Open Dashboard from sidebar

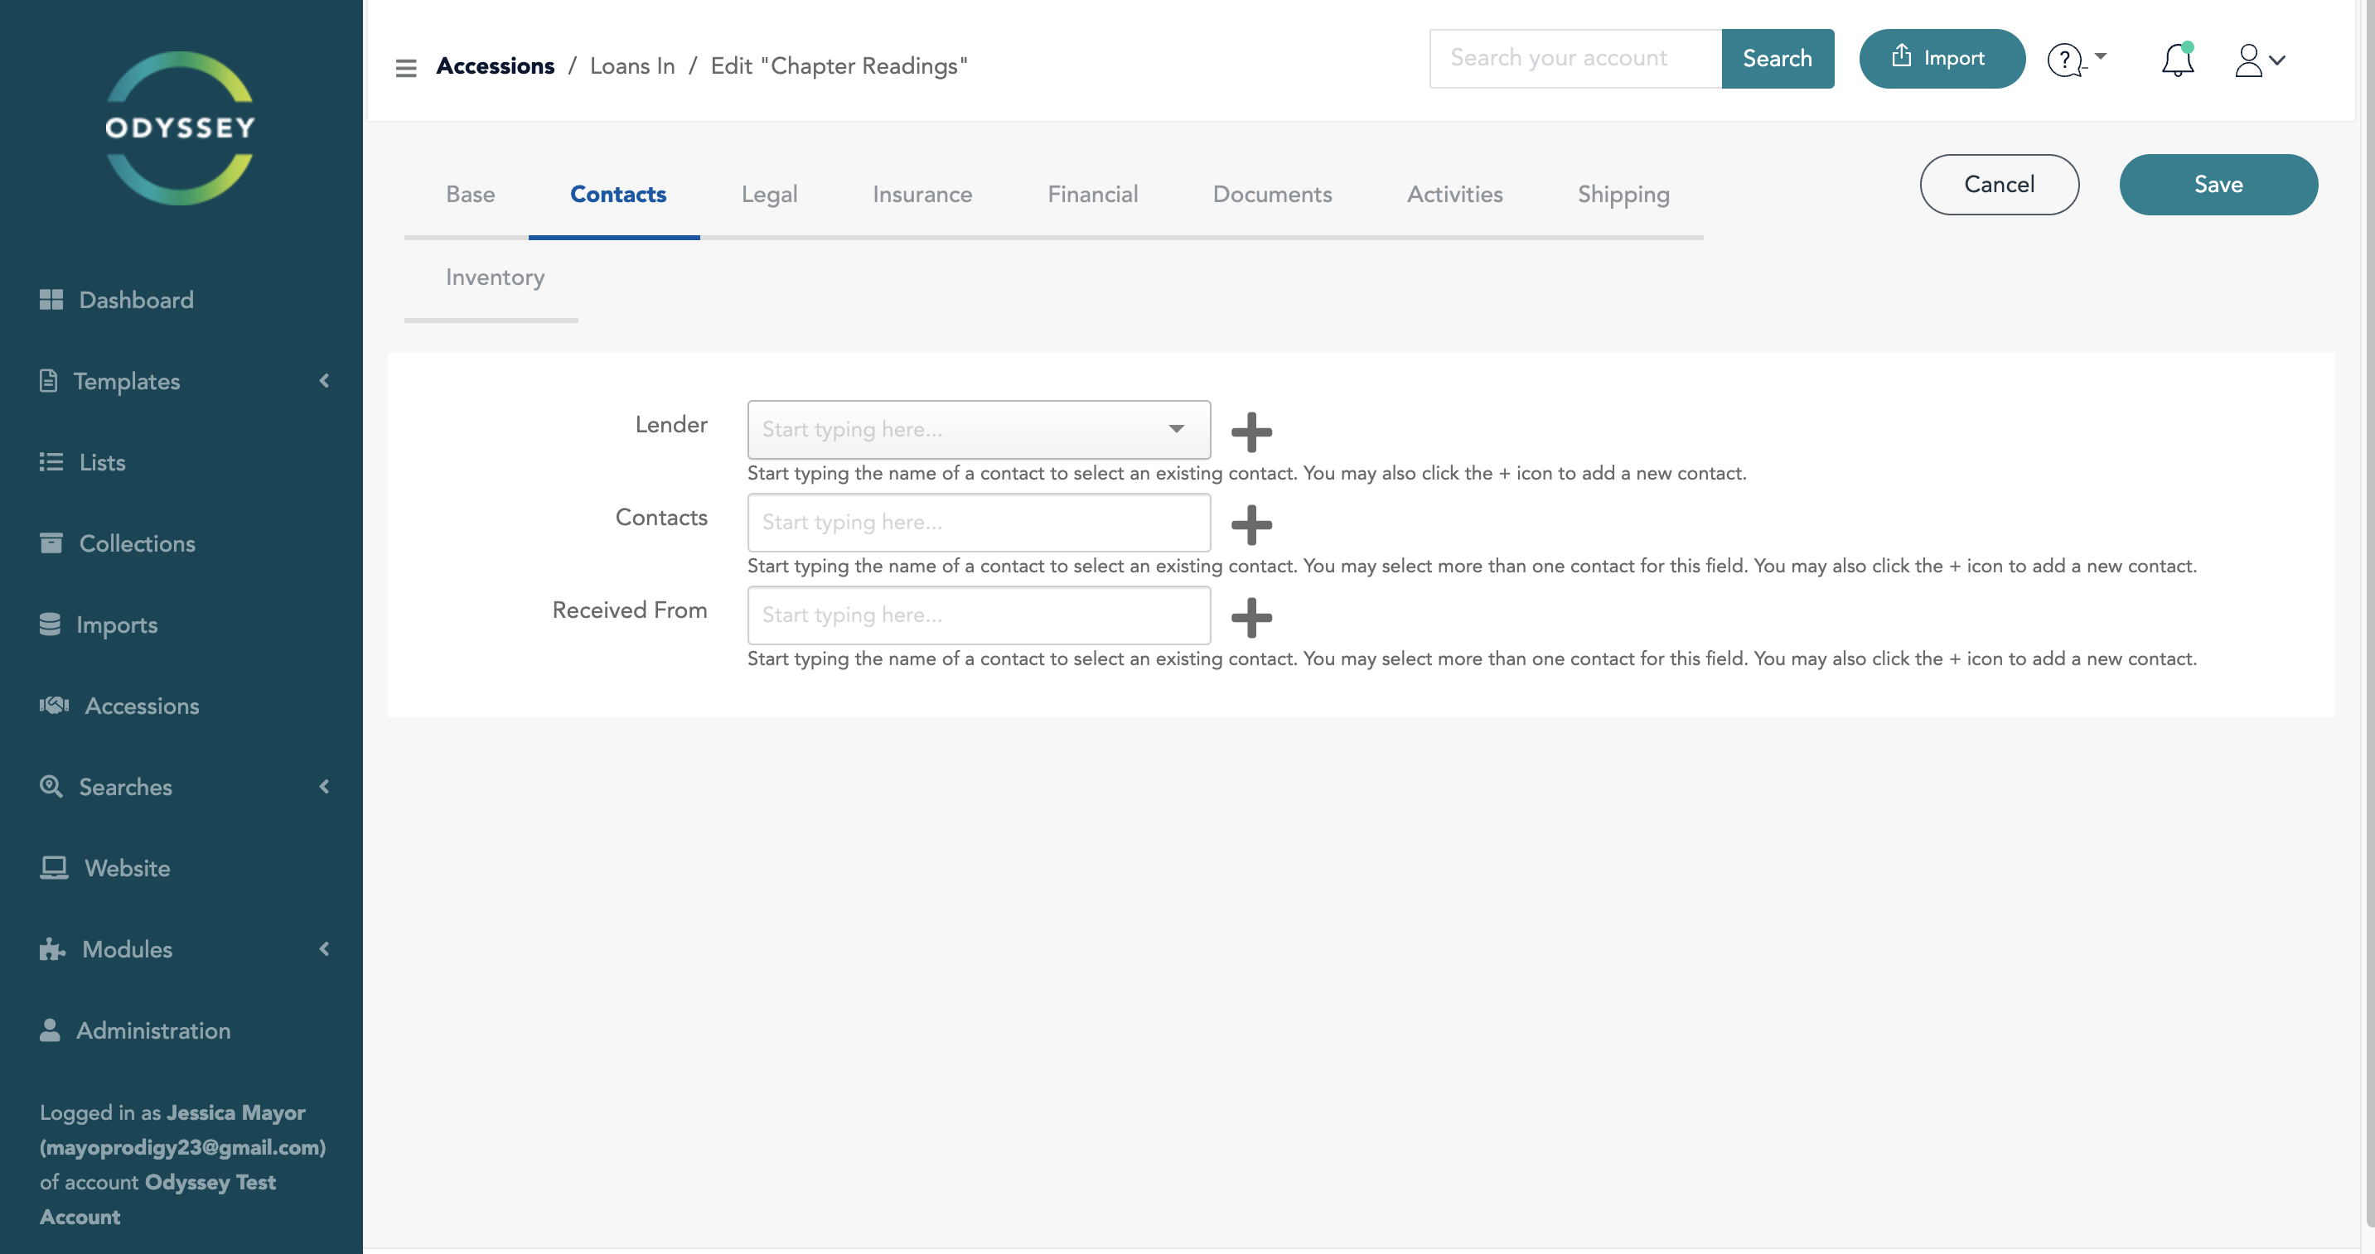click(136, 300)
